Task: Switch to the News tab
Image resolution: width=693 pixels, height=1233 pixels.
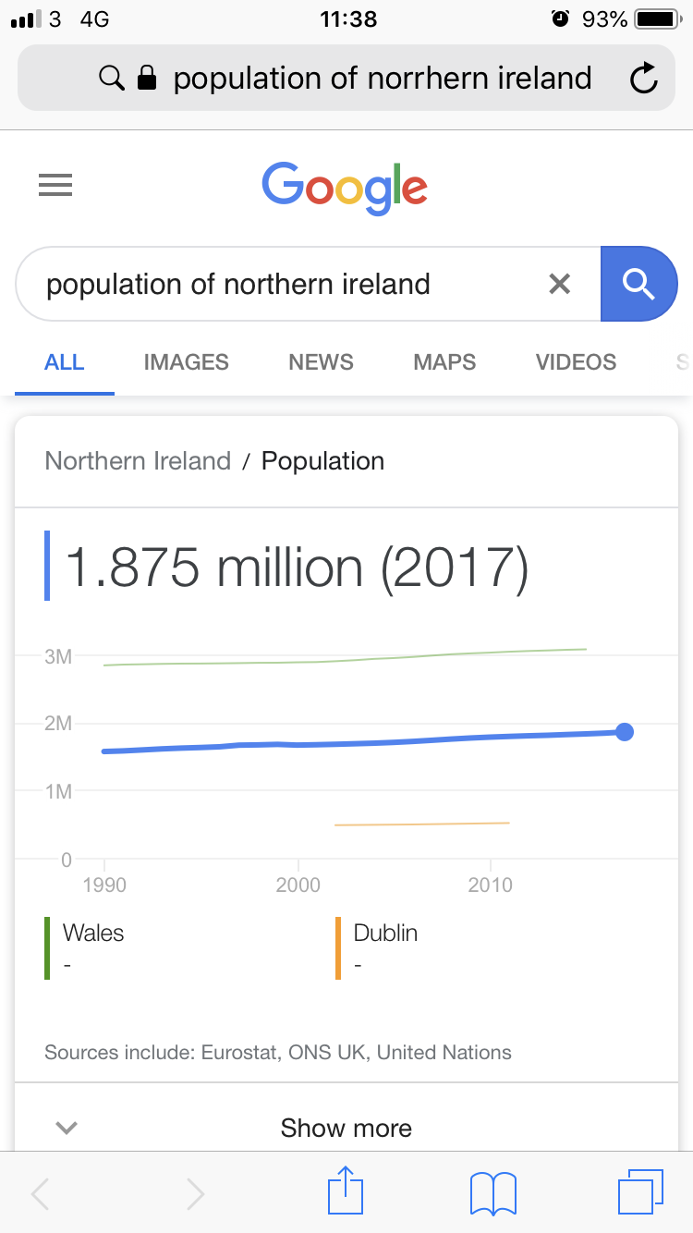Action: [x=321, y=362]
